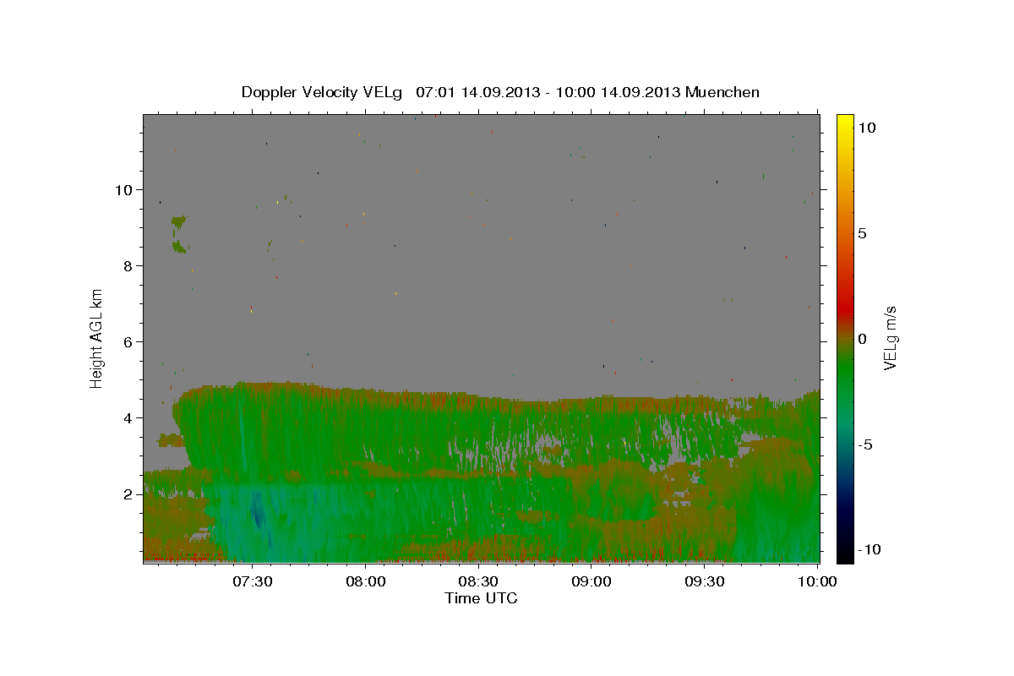Click the height tick label 4
Image resolution: width=1014 pixels, height=676 pixels.
[x=128, y=418]
